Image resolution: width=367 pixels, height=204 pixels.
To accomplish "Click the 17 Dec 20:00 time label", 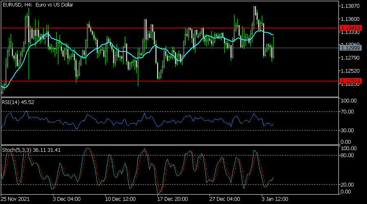I will [x=172, y=199].
